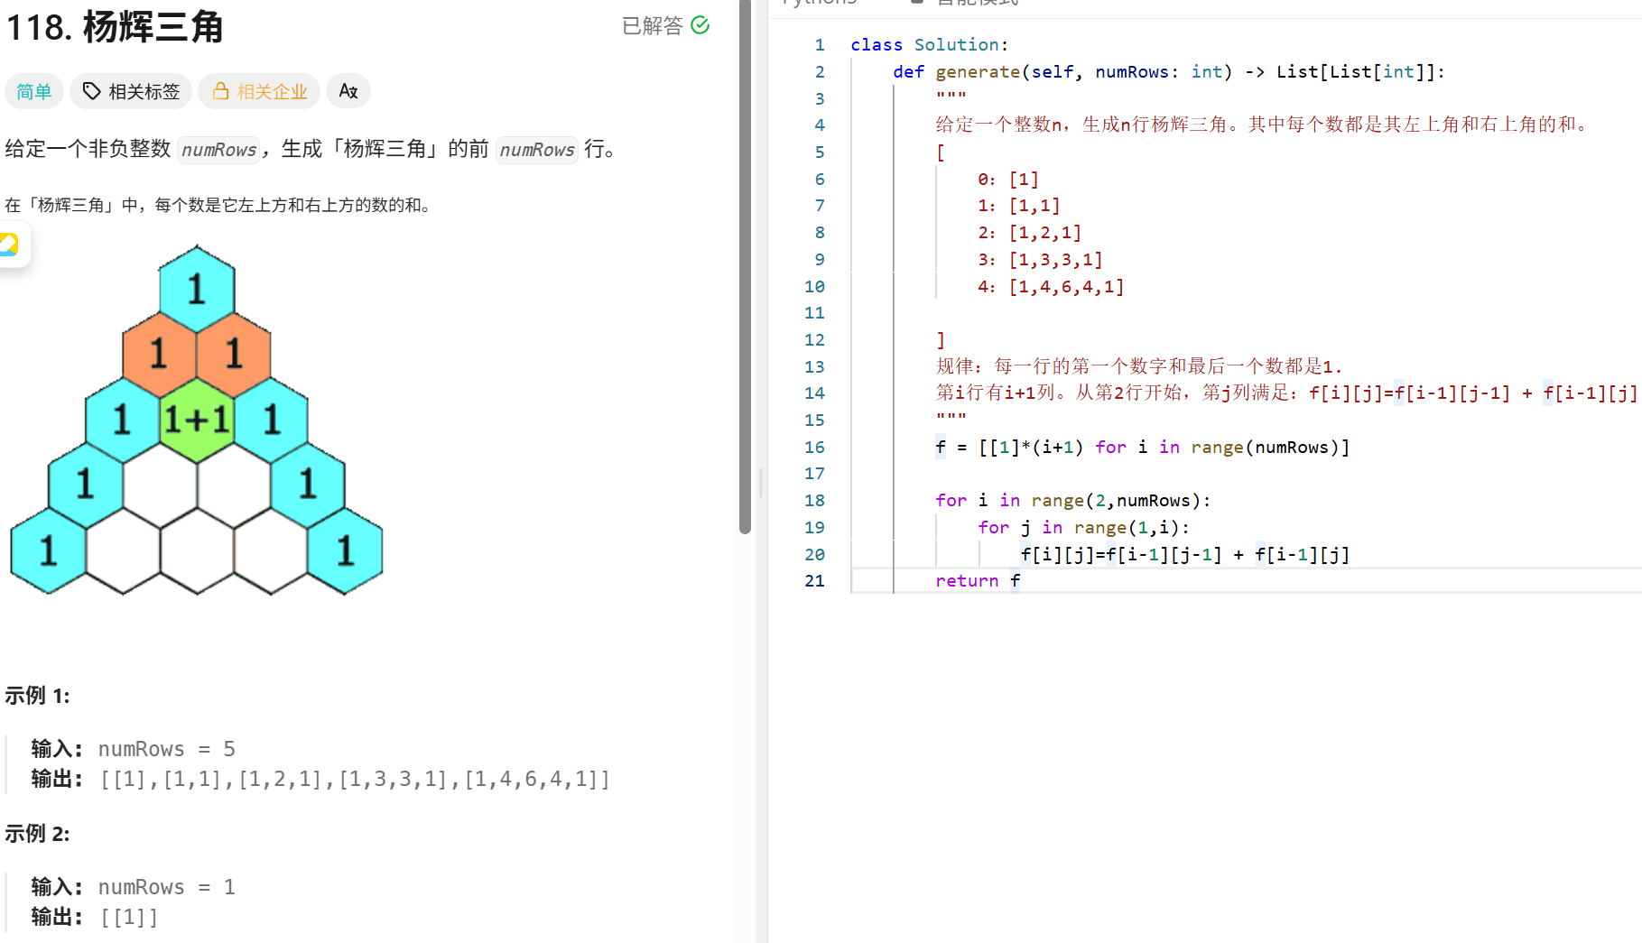This screenshot has height=943, width=1642.
Task: Place cursor on the def generate line
Action: pyautogui.click(x=1169, y=71)
